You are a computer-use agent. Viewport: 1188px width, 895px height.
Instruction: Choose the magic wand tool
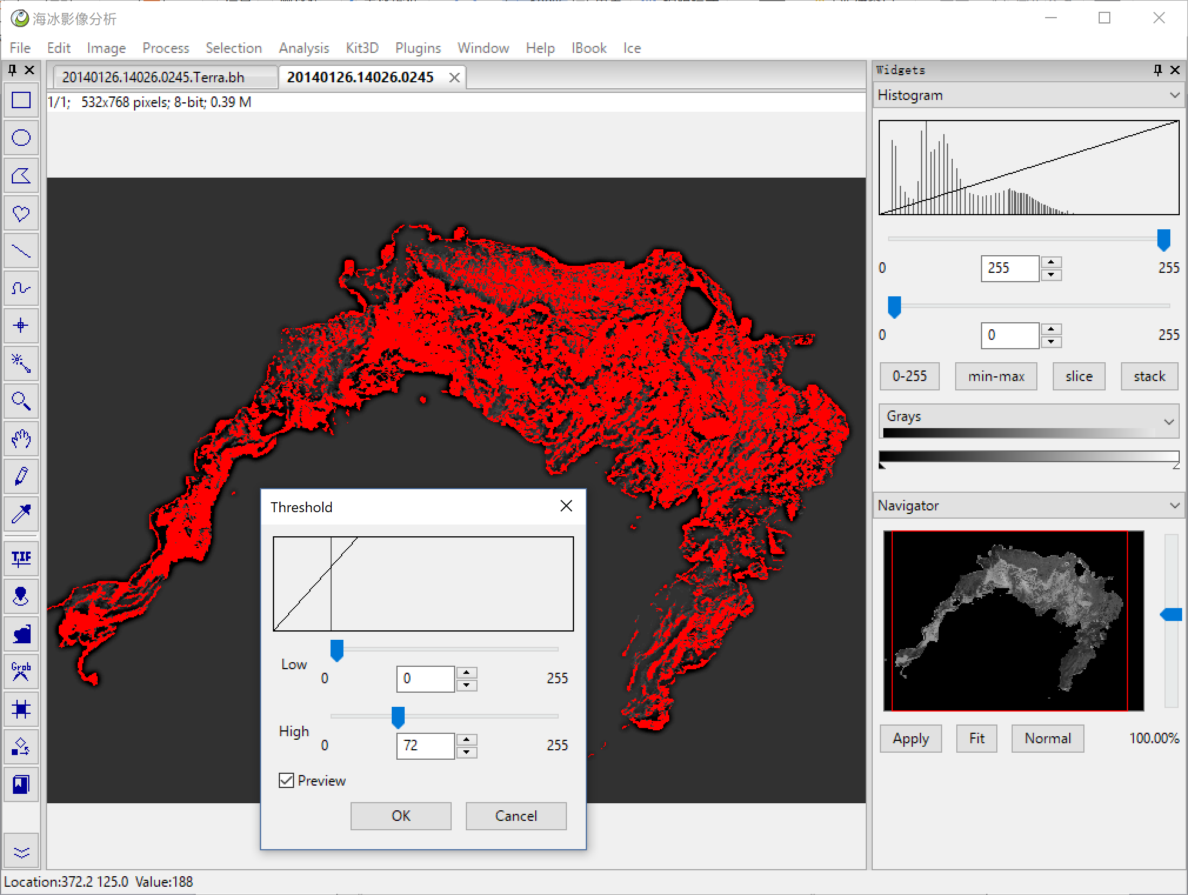tap(21, 363)
